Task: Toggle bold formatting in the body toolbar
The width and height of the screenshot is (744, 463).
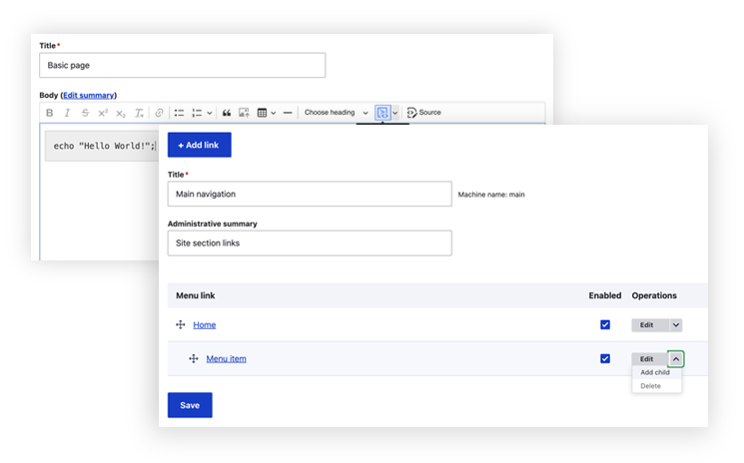Action: (50, 113)
